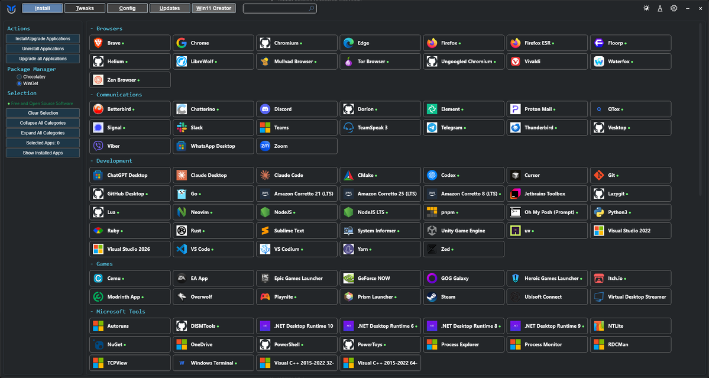709x378 pixels.
Task: Click the GOG Galaxy ring icon
Action: (432, 278)
